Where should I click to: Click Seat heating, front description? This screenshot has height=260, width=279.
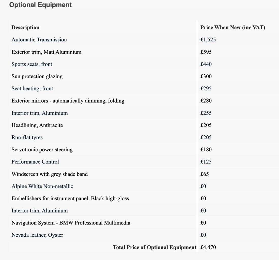(32, 89)
